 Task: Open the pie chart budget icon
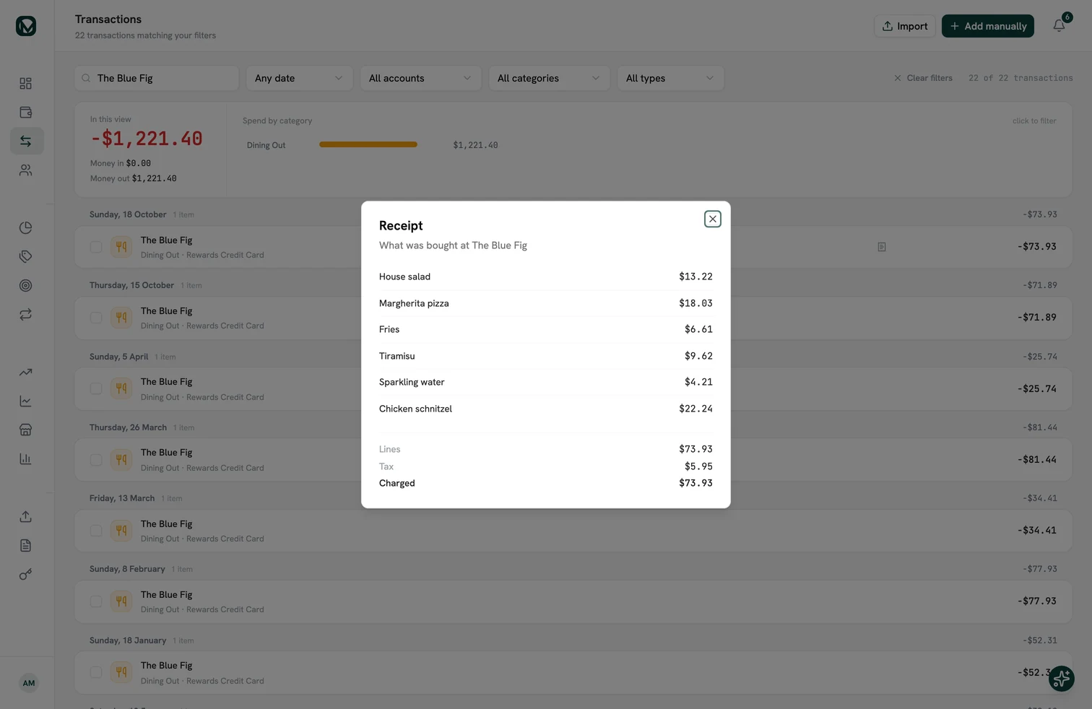coord(26,228)
